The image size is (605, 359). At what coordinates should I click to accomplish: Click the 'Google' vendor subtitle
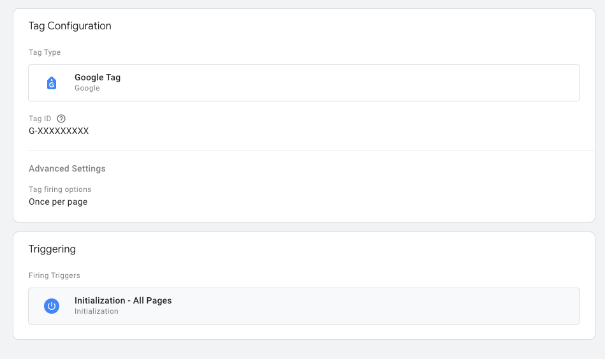pos(87,88)
